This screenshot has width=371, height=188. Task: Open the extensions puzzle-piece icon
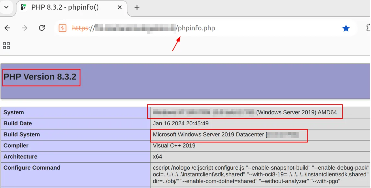point(368,28)
